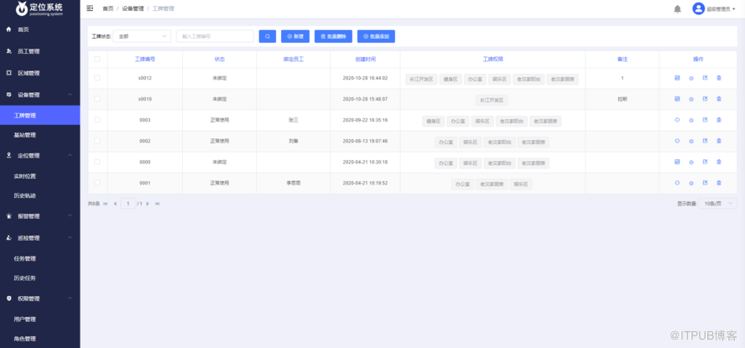Click edit icon for badge 0003
The width and height of the screenshot is (745, 348).
tap(705, 120)
